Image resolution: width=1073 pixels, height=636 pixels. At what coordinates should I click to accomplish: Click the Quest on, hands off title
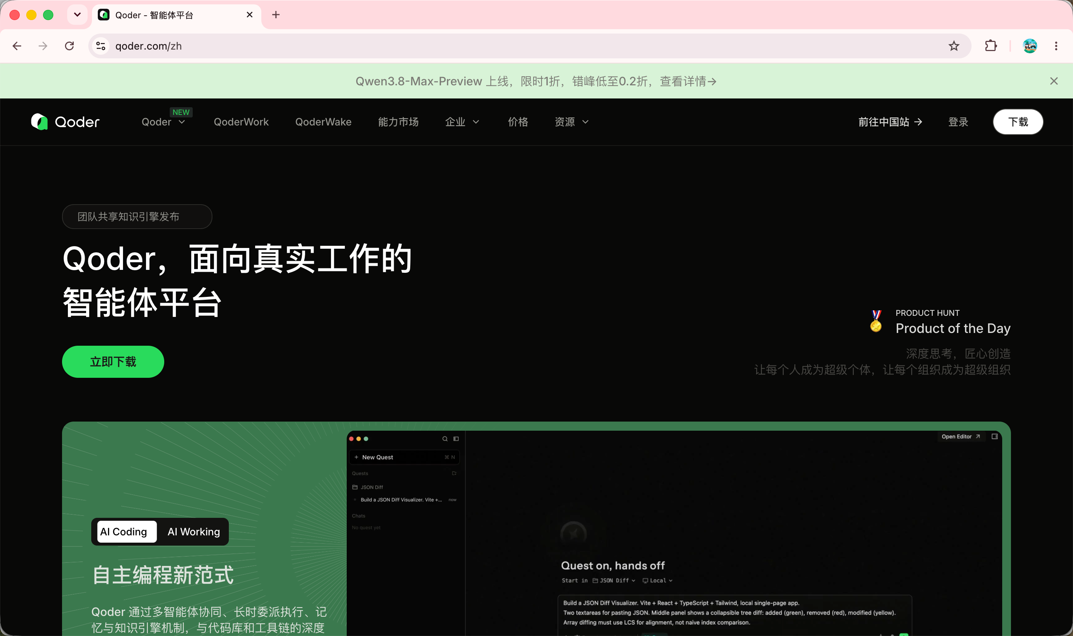(613, 566)
